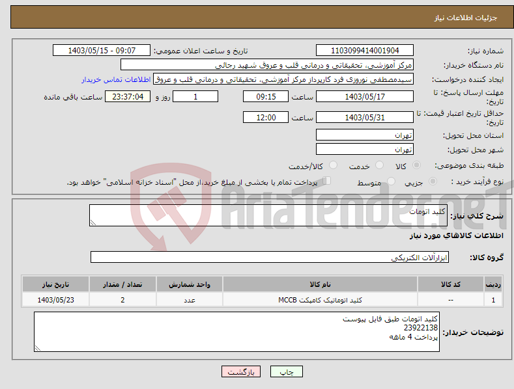The image size is (514, 389).
Task: Toggle the اسناد خزانه اسلامی payment checkbox
Action: (327, 181)
